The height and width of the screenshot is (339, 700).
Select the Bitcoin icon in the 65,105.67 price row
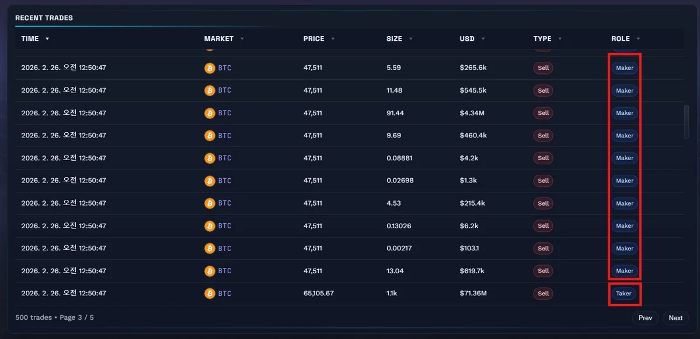(210, 294)
